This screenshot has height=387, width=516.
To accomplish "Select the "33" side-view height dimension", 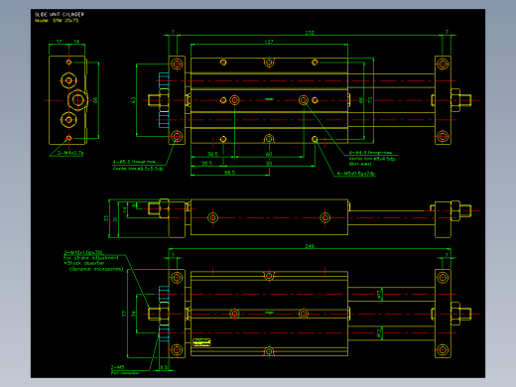I will coord(106,218).
